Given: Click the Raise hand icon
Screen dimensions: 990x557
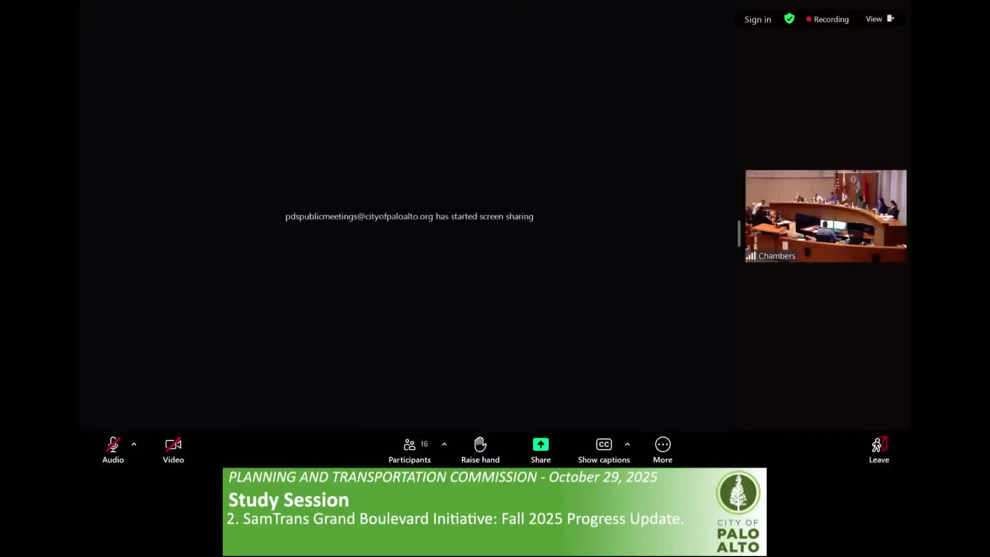Looking at the screenshot, I should pyautogui.click(x=480, y=445).
